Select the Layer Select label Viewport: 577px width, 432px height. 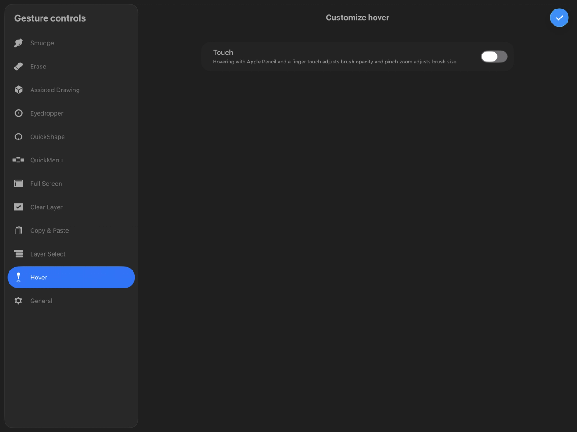[48, 254]
